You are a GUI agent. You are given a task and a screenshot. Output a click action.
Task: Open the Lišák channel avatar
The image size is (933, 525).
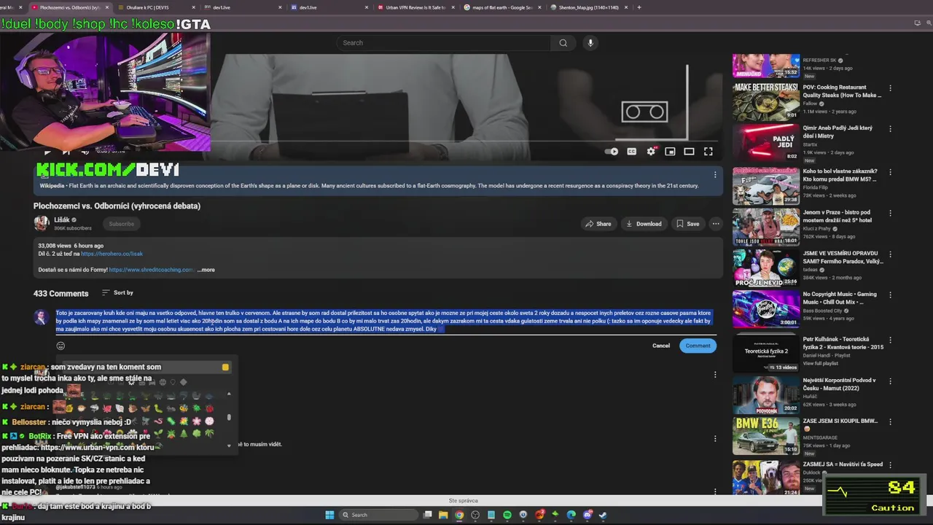click(42, 223)
